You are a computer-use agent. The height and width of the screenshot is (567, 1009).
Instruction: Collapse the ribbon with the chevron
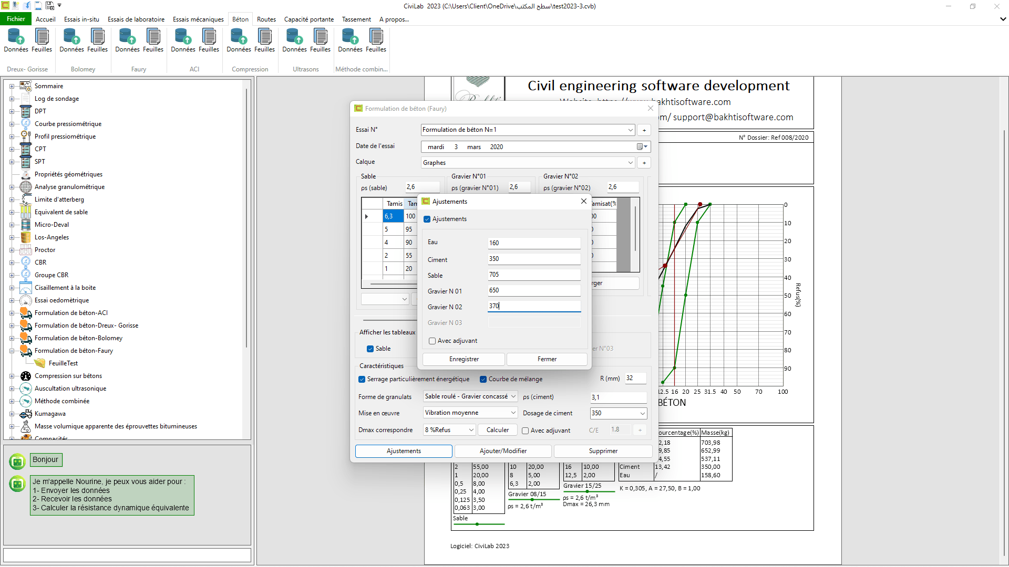click(1003, 19)
